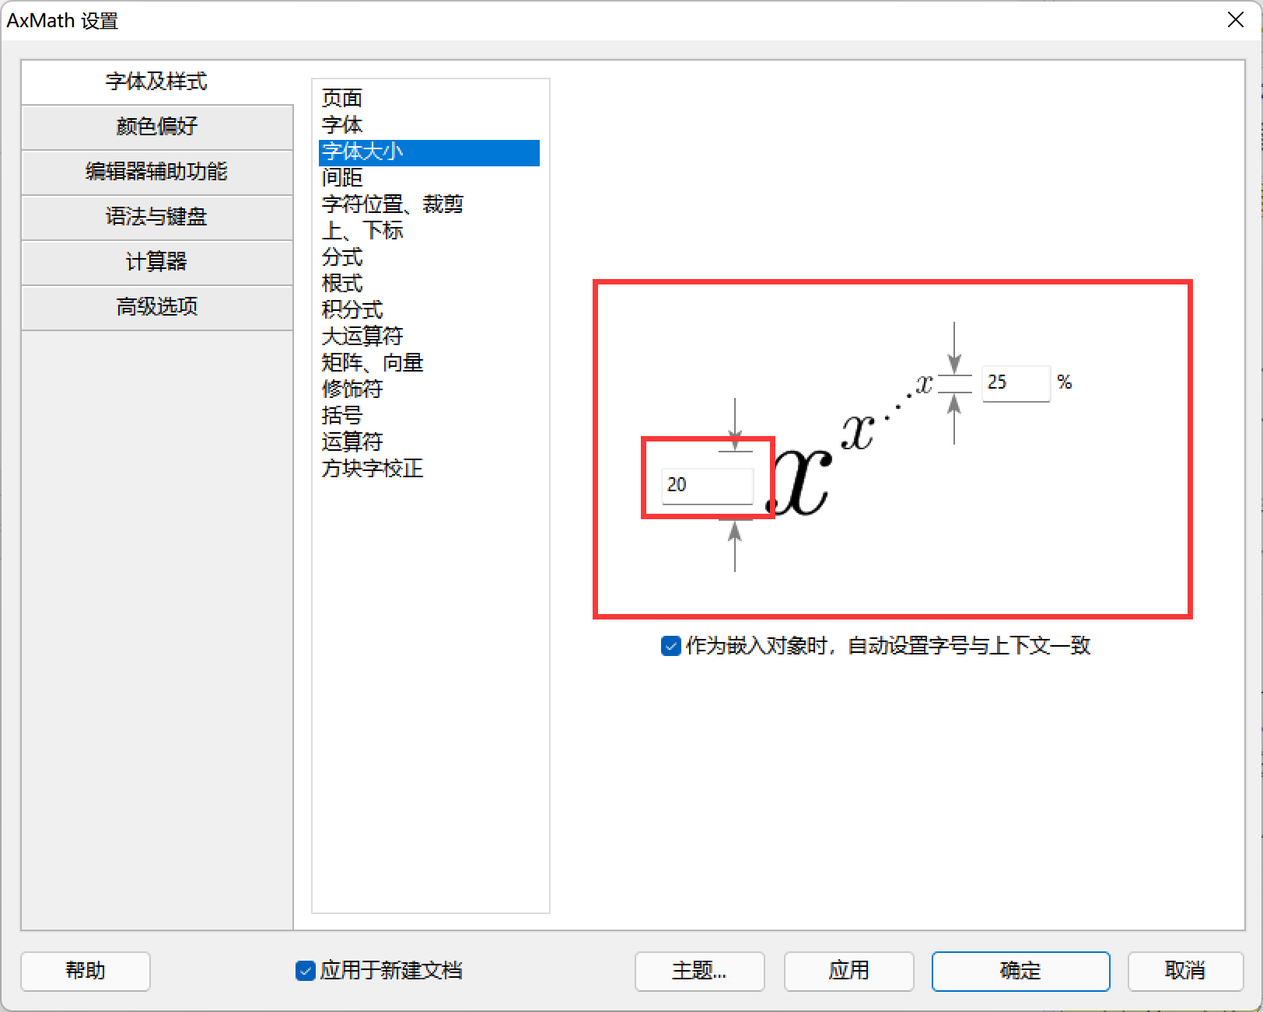Image resolution: width=1263 pixels, height=1012 pixels.
Task: Confirm settings with the 确定 button
Action: 1020,971
